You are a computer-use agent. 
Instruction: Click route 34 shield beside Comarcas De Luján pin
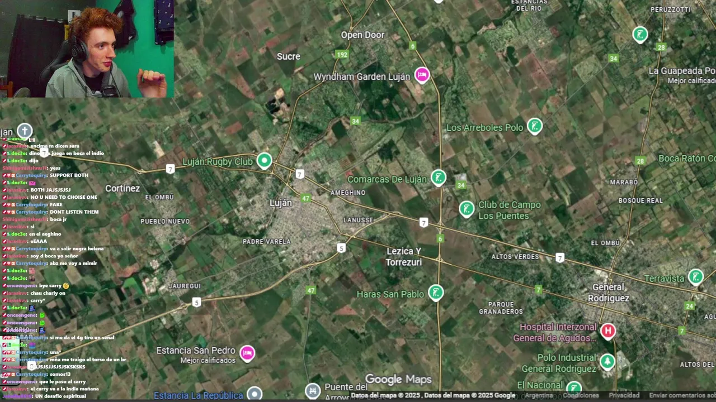(x=461, y=185)
